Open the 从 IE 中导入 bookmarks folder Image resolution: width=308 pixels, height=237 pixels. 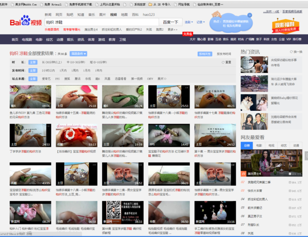click(160, 4)
